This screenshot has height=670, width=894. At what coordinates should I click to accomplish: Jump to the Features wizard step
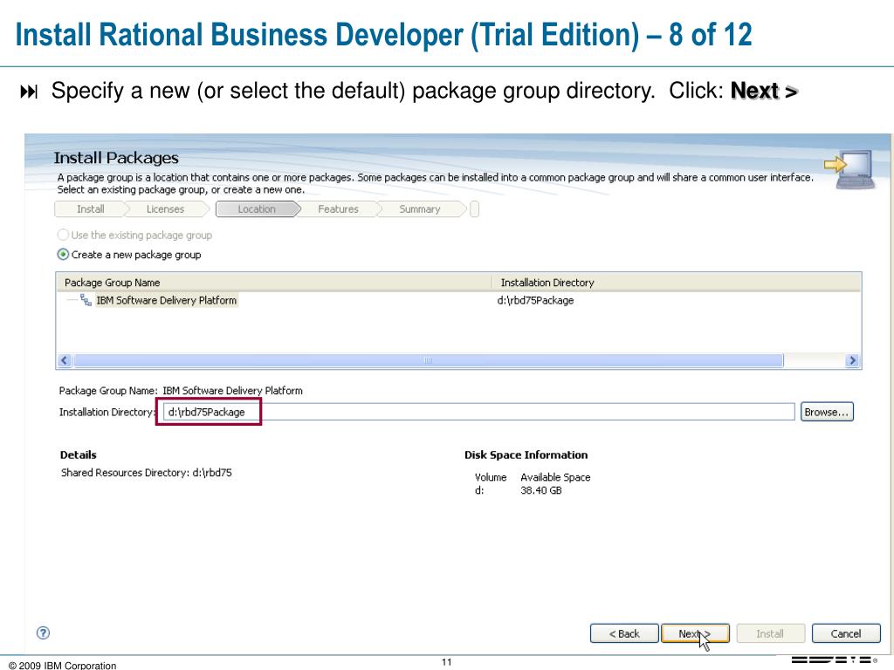click(x=338, y=209)
